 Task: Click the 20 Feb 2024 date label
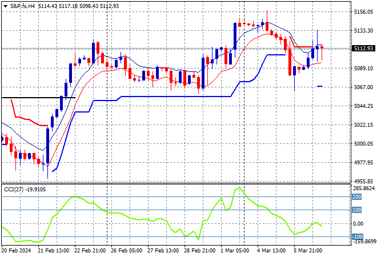(16, 250)
